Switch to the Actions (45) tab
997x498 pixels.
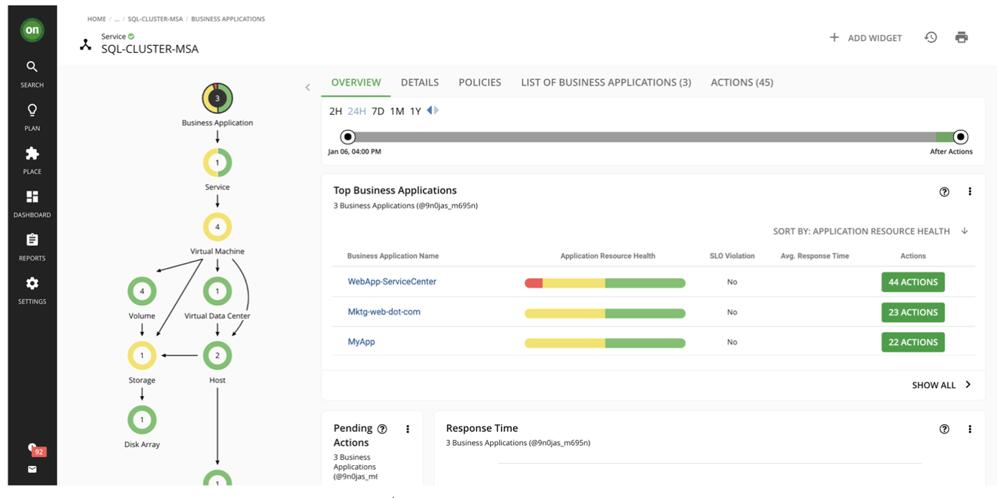click(x=741, y=82)
